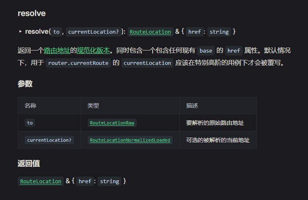Viewport: 308px width, 200px height.
Task: Open the RouteLocationRaw type link
Action: click(x=113, y=123)
